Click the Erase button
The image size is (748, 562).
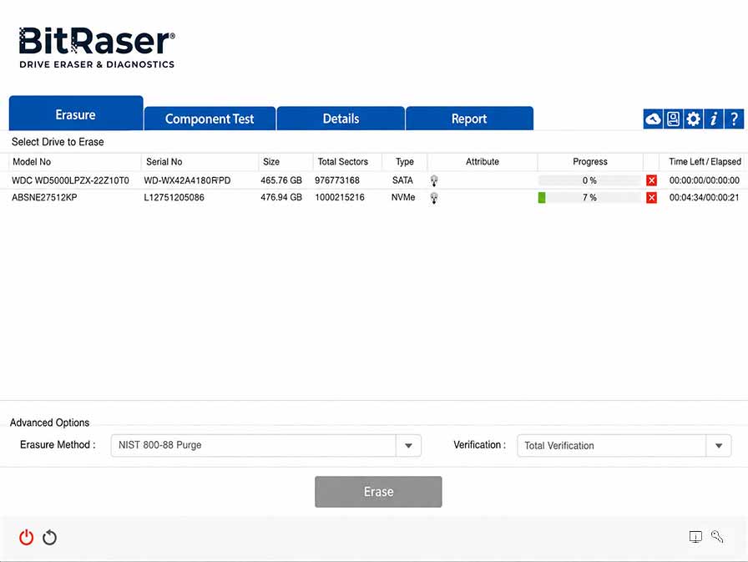click(378, 492)
